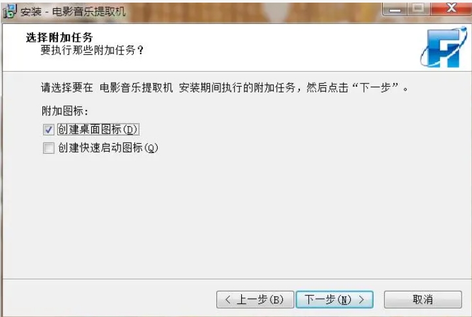Screen dimensions: 472x317
Task: Minimize the installer window
Action: pyautogui.click(x=394, y=9)
